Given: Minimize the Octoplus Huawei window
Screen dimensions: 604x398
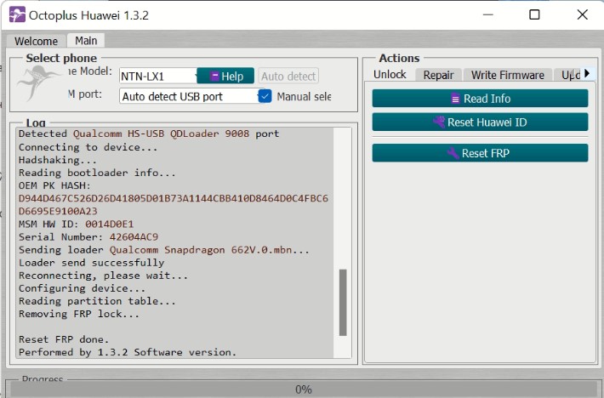Looking at the screenshot, I should [488, 14].
